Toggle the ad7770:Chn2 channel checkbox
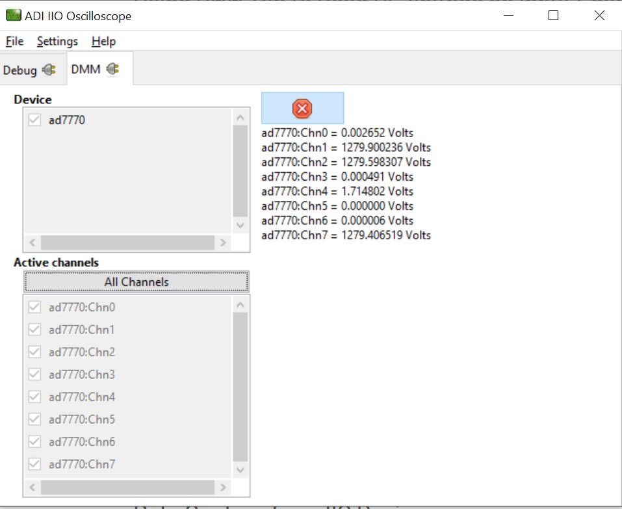This screenshot has height=509, width=622. coord(34,352)
